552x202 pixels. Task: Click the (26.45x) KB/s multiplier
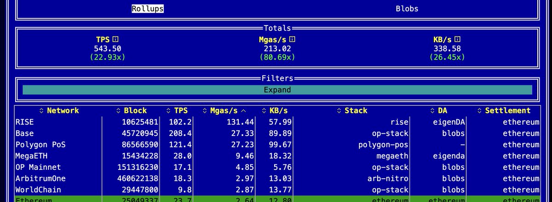447,57
